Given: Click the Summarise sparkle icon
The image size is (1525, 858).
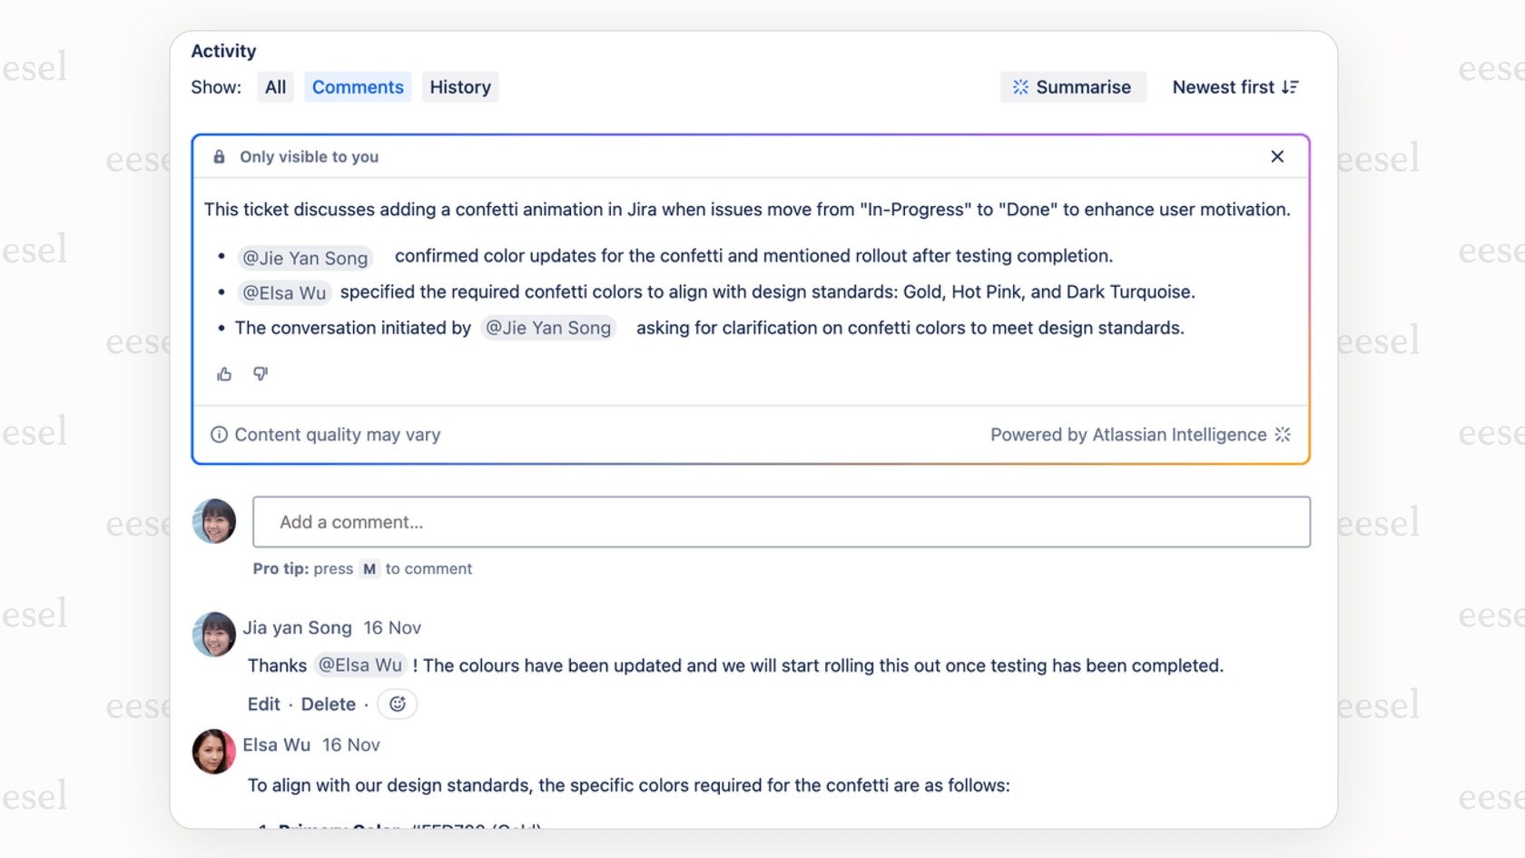Looking at the screenshot, I should [1021, 86].
